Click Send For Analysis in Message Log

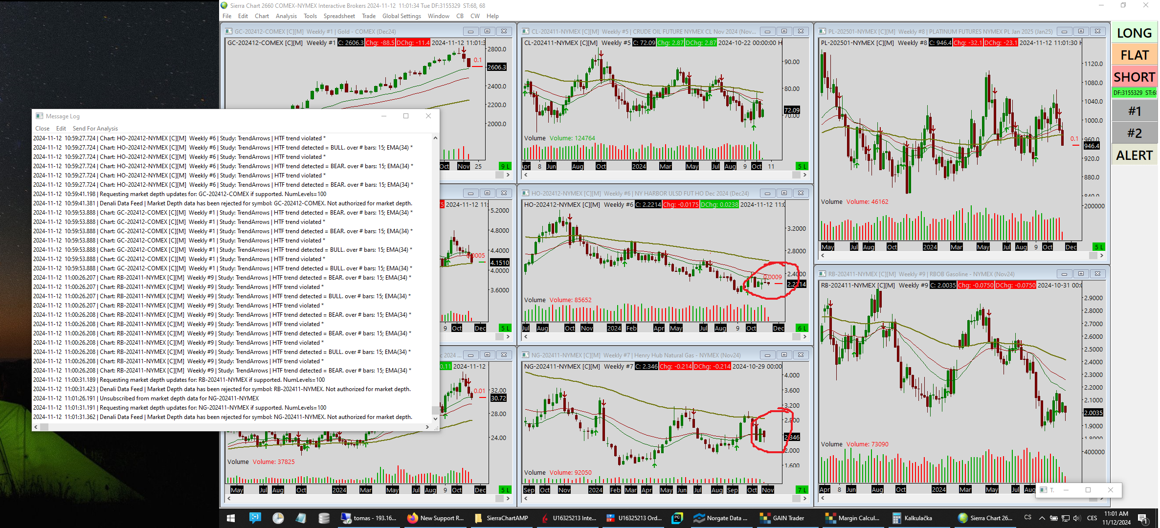click(x=95, y=129)
